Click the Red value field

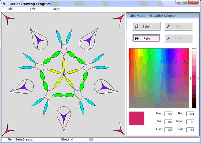tap(190, 114)
